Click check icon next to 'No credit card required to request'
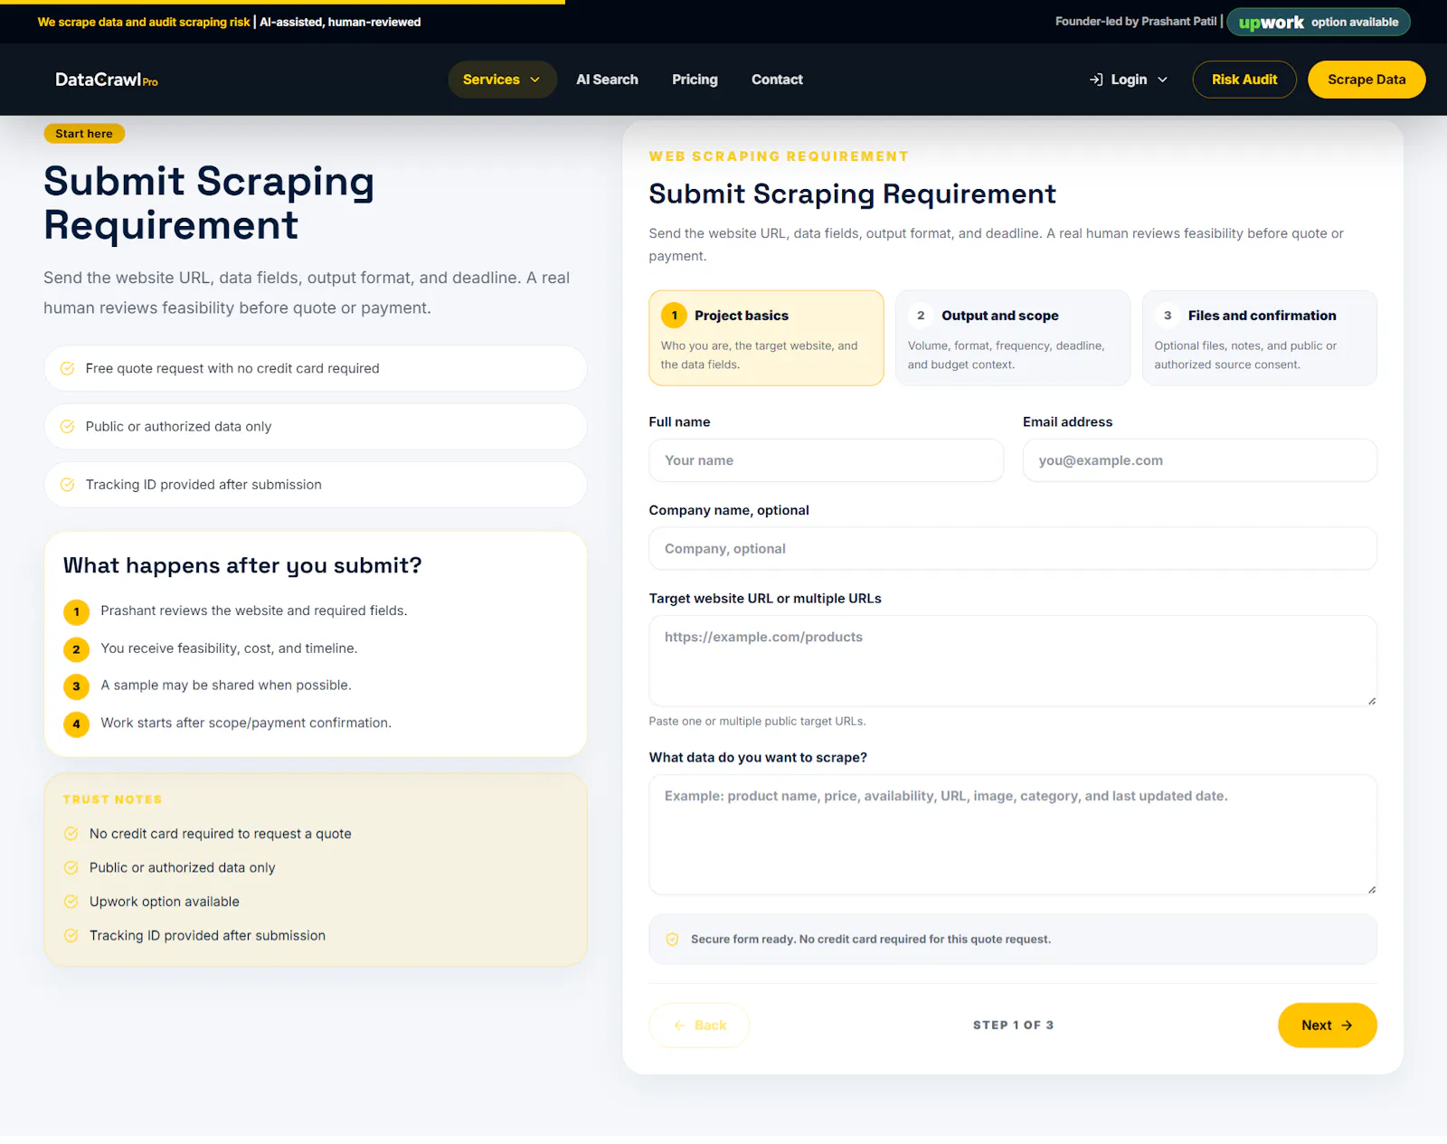 coord(71,834)
